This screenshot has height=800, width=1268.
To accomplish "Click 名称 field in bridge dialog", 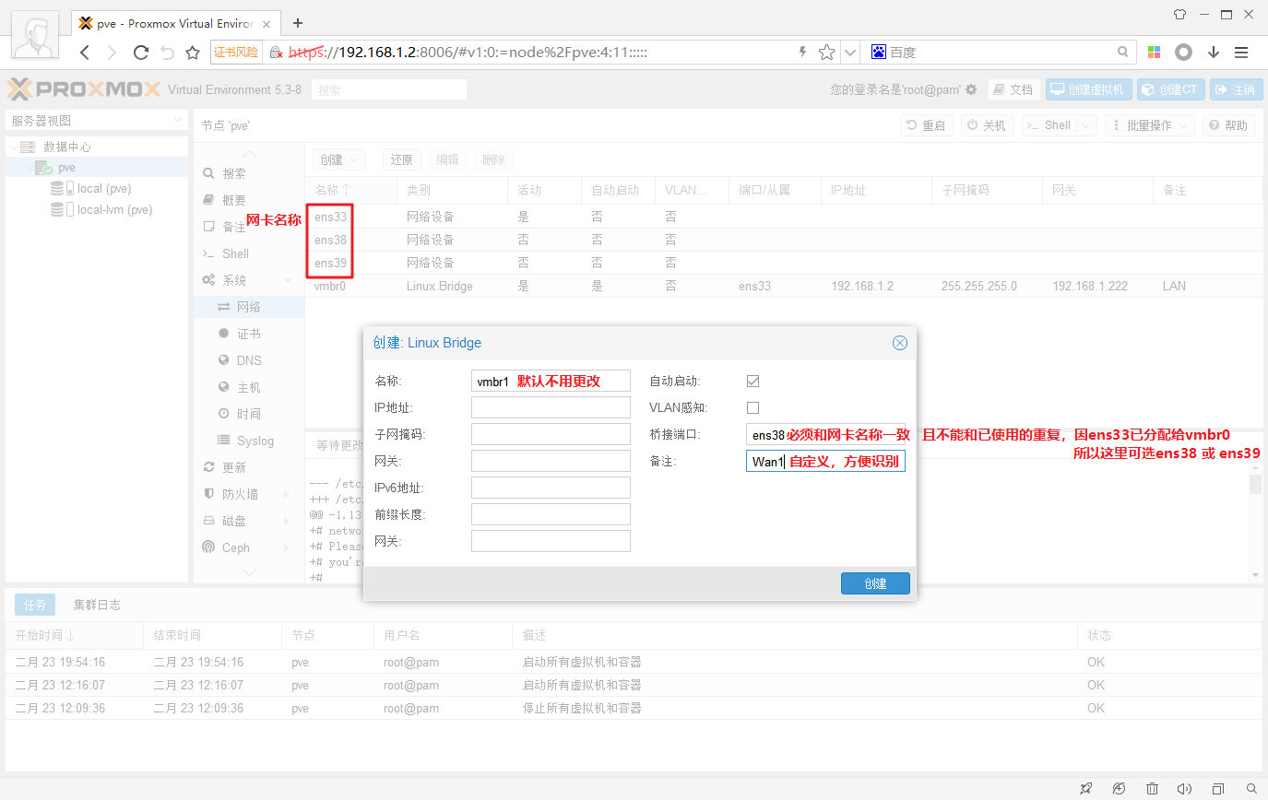I will [551, 381].
